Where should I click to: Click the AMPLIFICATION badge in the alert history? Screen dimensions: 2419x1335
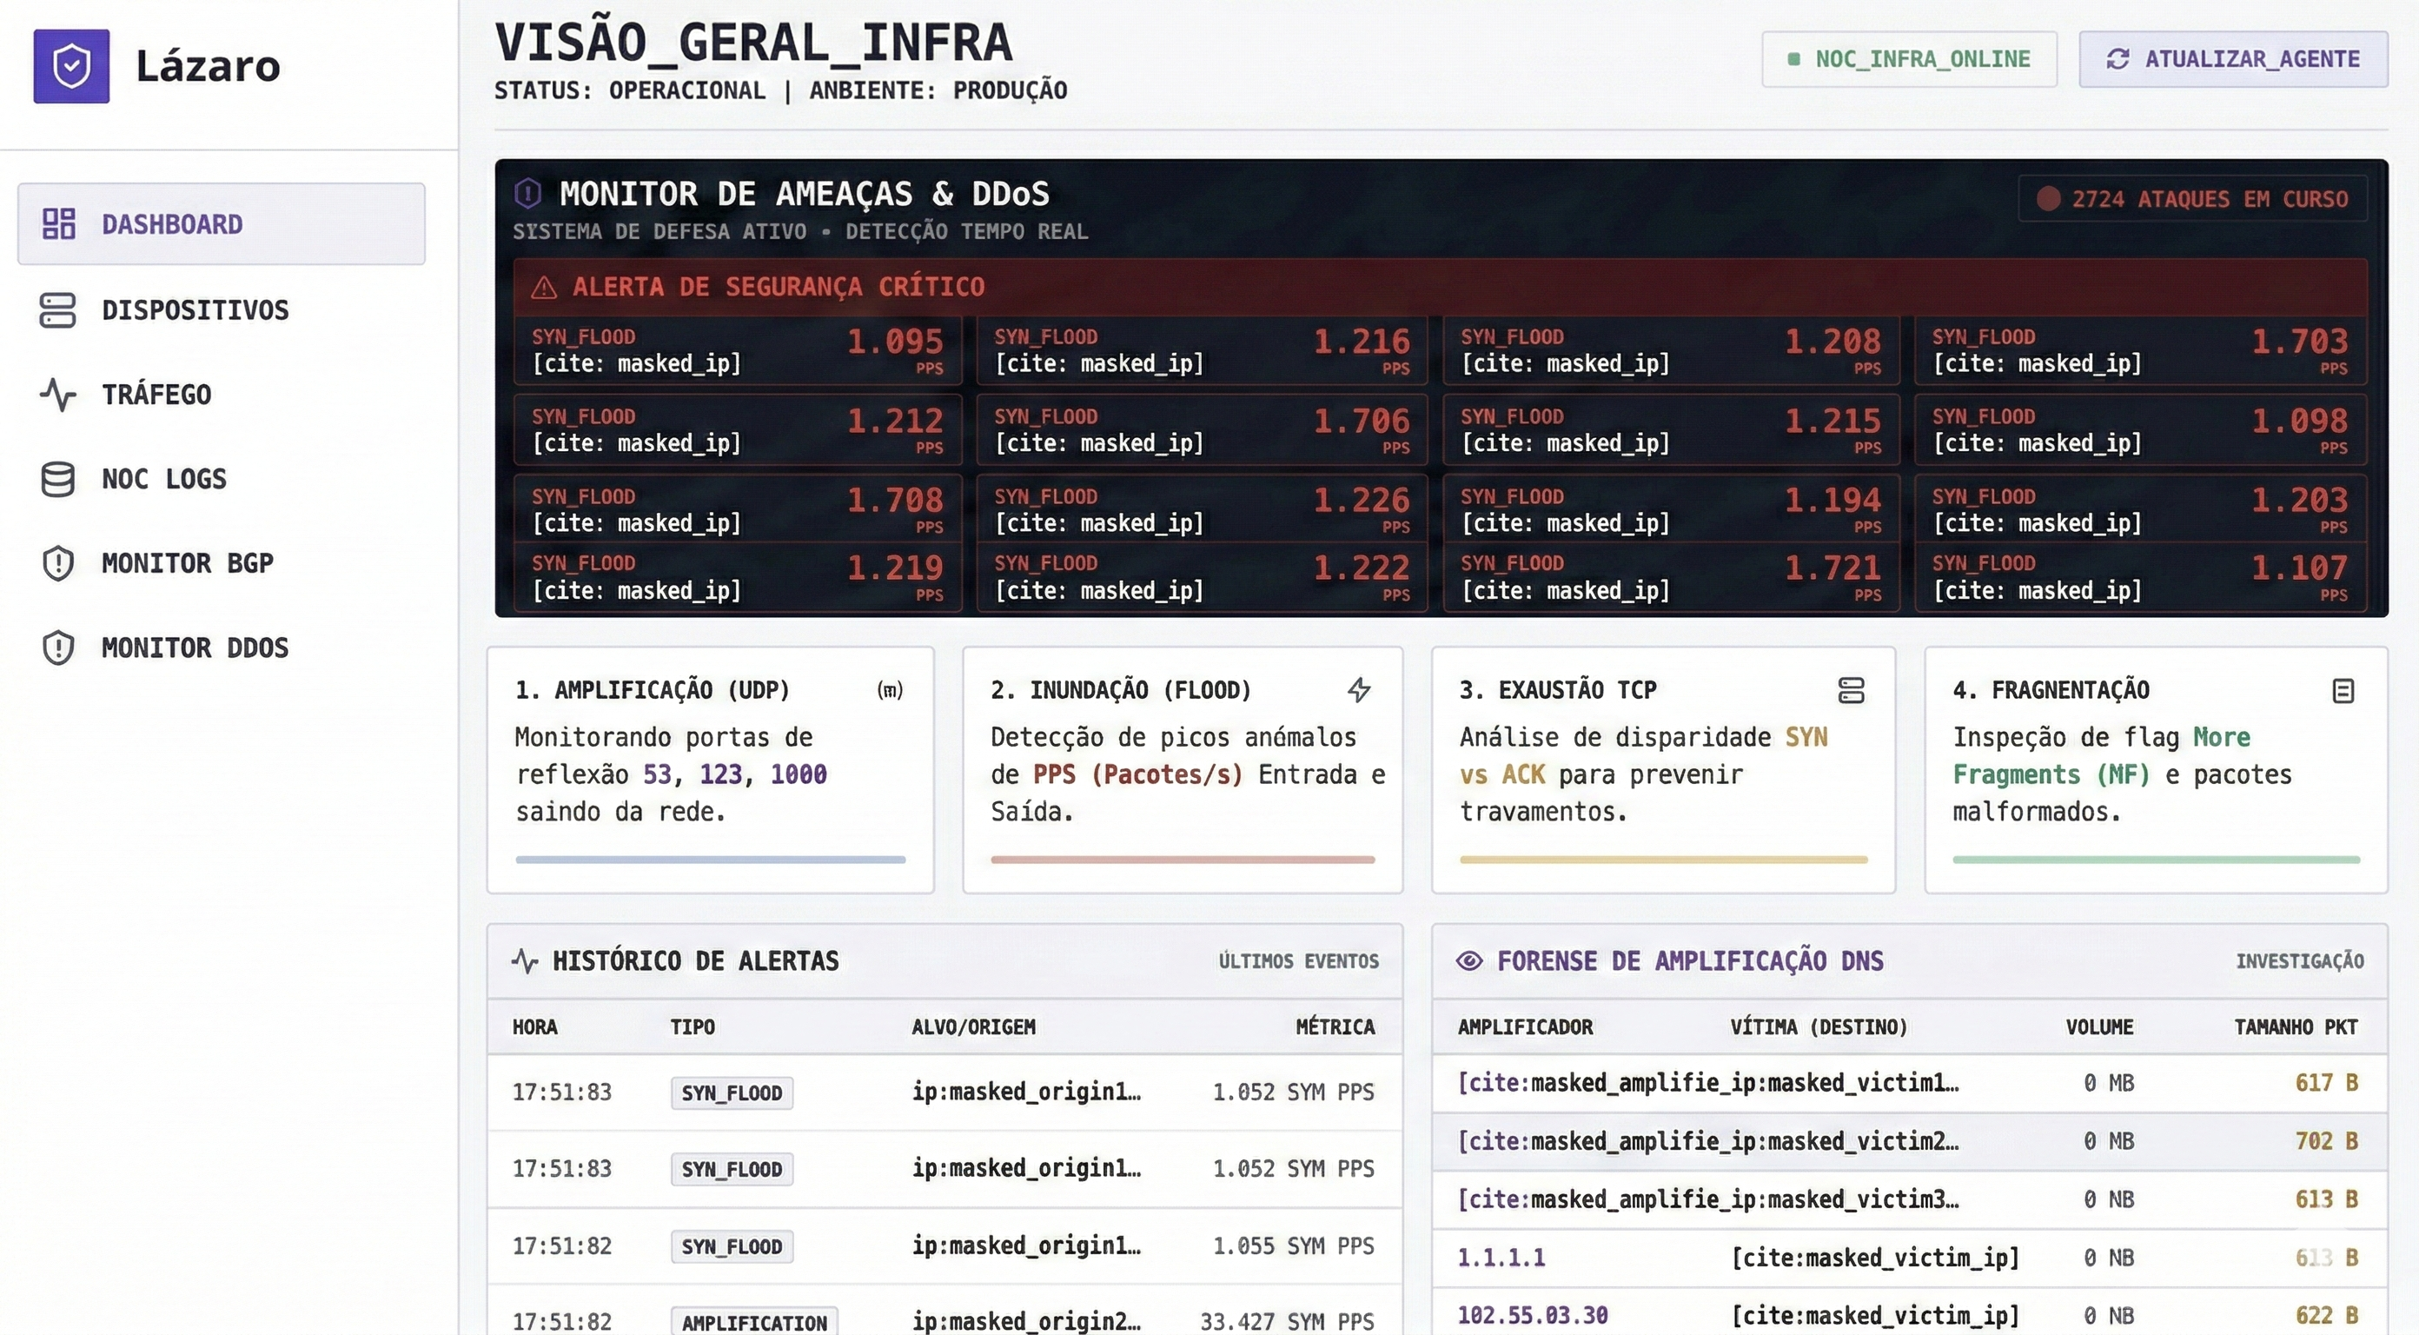tap(753, 1320)
